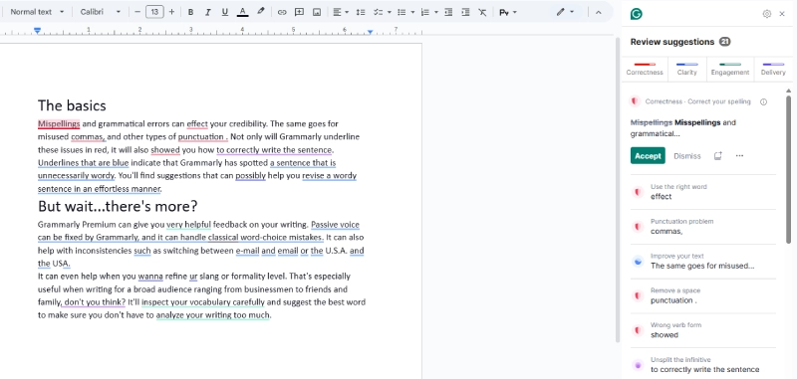The height and width of the screenshot is (379, 797).
Task: Toggle the numbered list icon
Action: click(x=425, y=12)
